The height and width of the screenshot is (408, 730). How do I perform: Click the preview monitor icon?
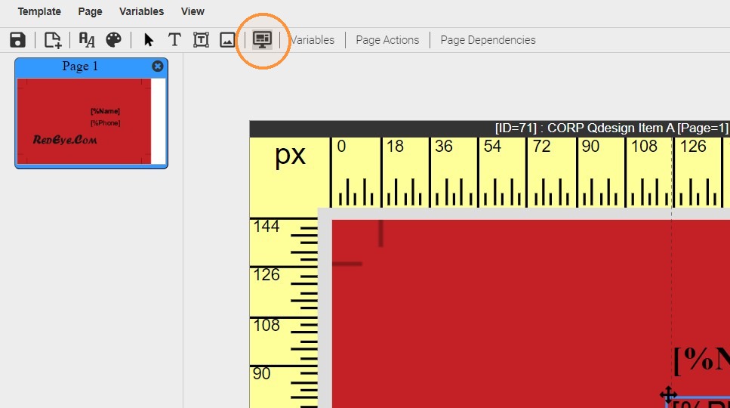pyautogui.click(x=262, y=39)
